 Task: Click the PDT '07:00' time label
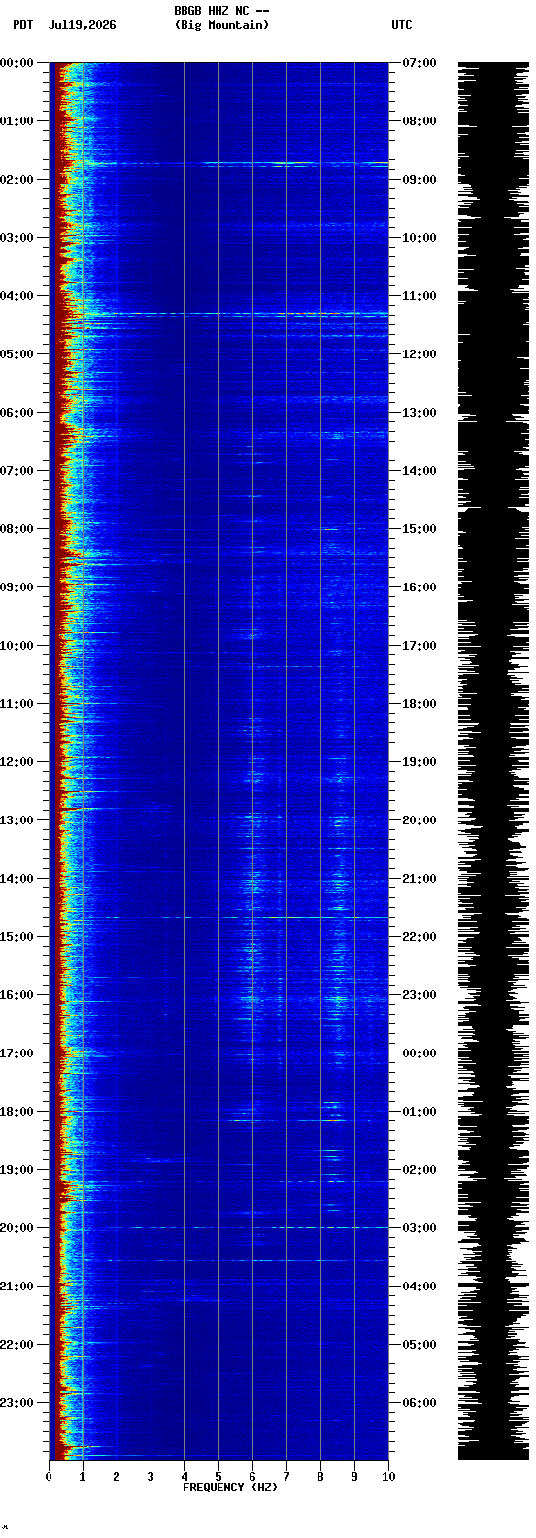point(17,471)
